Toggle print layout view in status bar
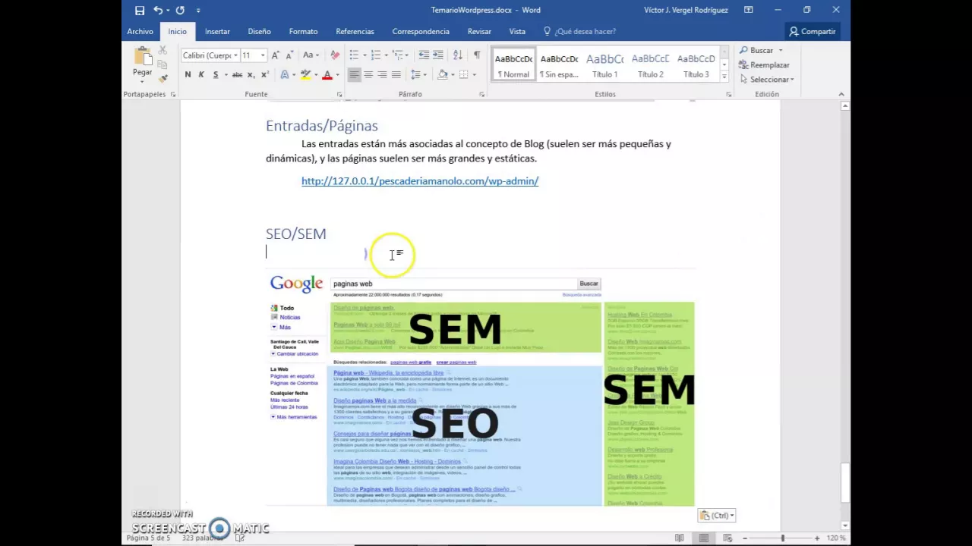972x546 pixels. coord(704,538)
